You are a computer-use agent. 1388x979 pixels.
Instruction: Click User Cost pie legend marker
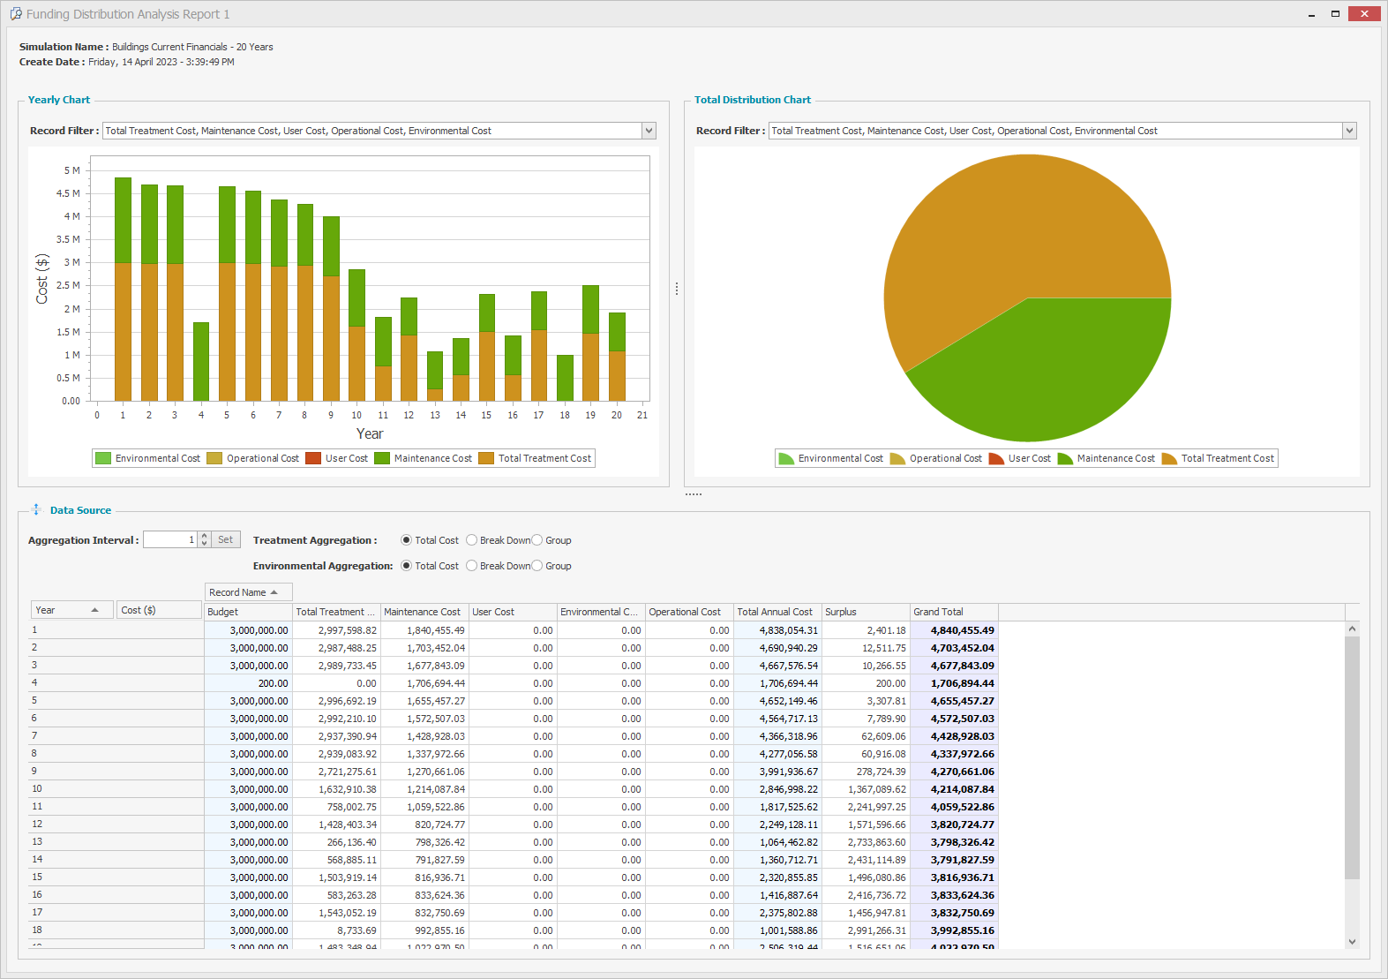[x=996, y=458]
